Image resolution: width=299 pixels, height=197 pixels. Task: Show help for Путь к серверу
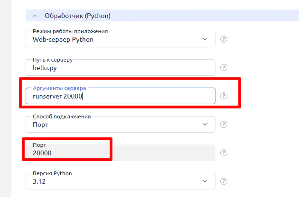pyautogui.click(x=224, y=68)
